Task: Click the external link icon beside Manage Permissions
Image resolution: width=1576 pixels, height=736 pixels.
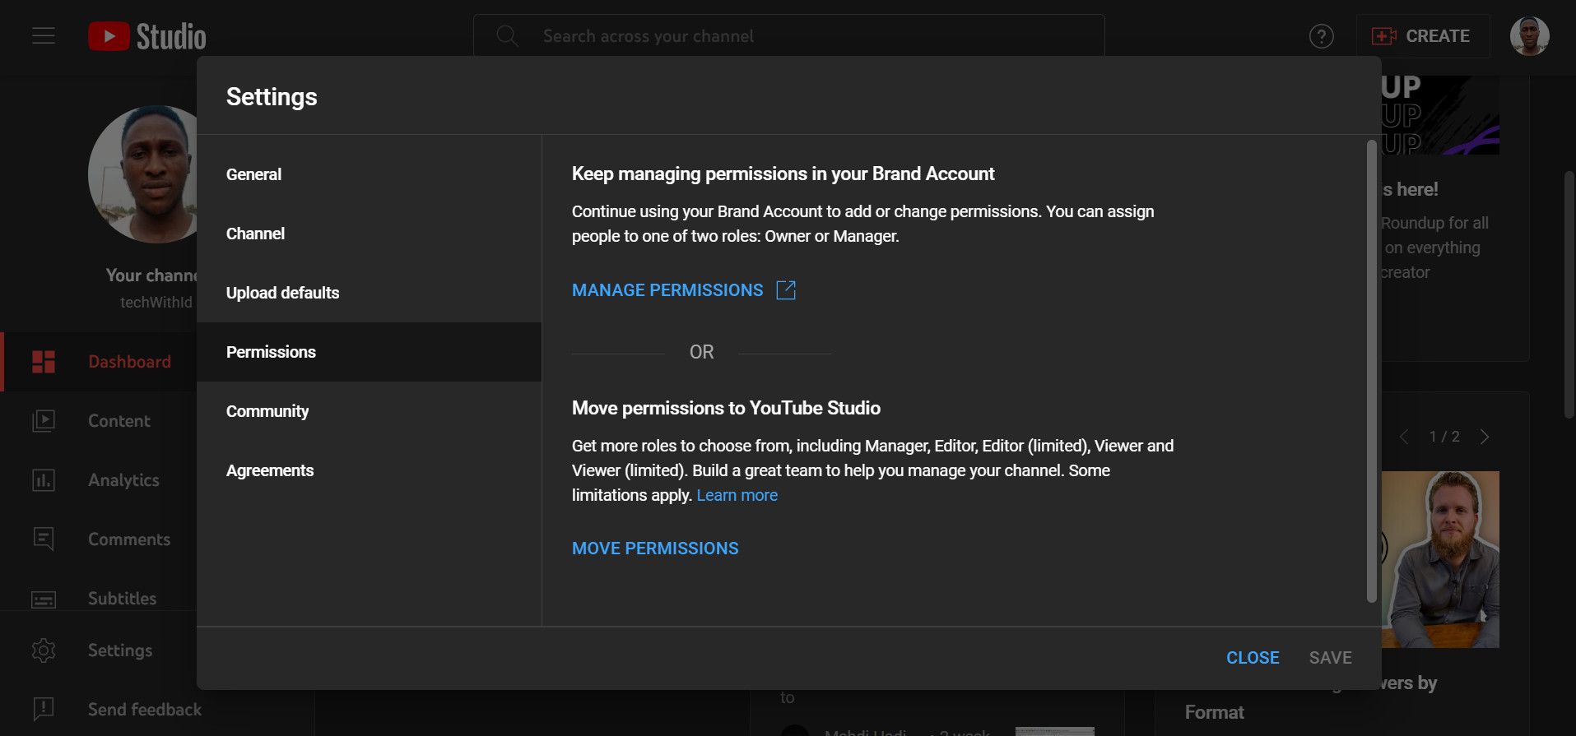Action: pos(786,290)
